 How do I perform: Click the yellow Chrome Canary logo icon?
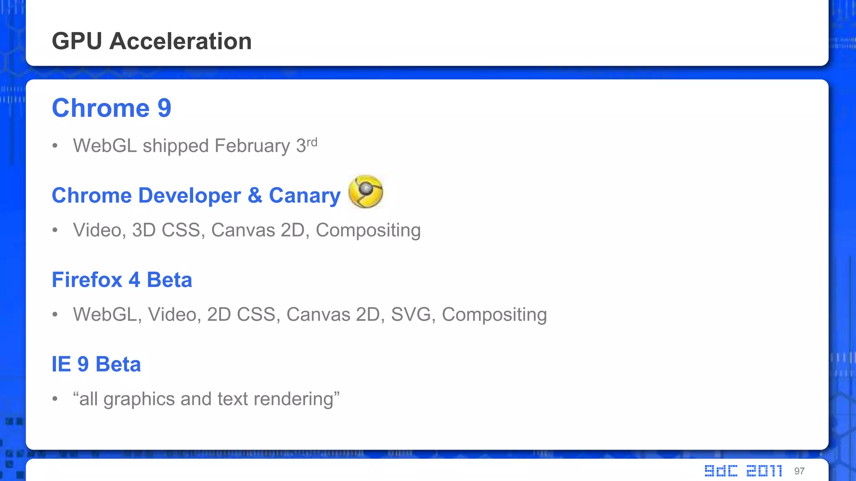click(366, 191)
